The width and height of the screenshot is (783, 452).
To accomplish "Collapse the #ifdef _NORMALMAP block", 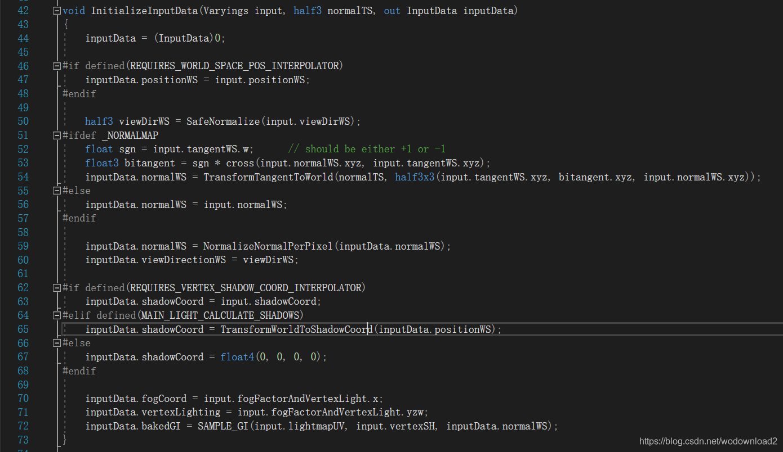I will [56, 135].
